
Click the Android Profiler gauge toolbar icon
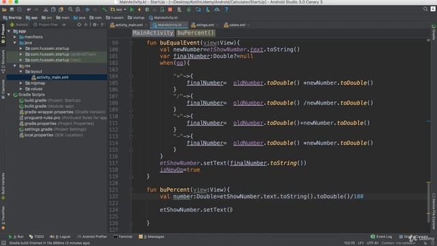pyautogui.click(x=217, y=10)
